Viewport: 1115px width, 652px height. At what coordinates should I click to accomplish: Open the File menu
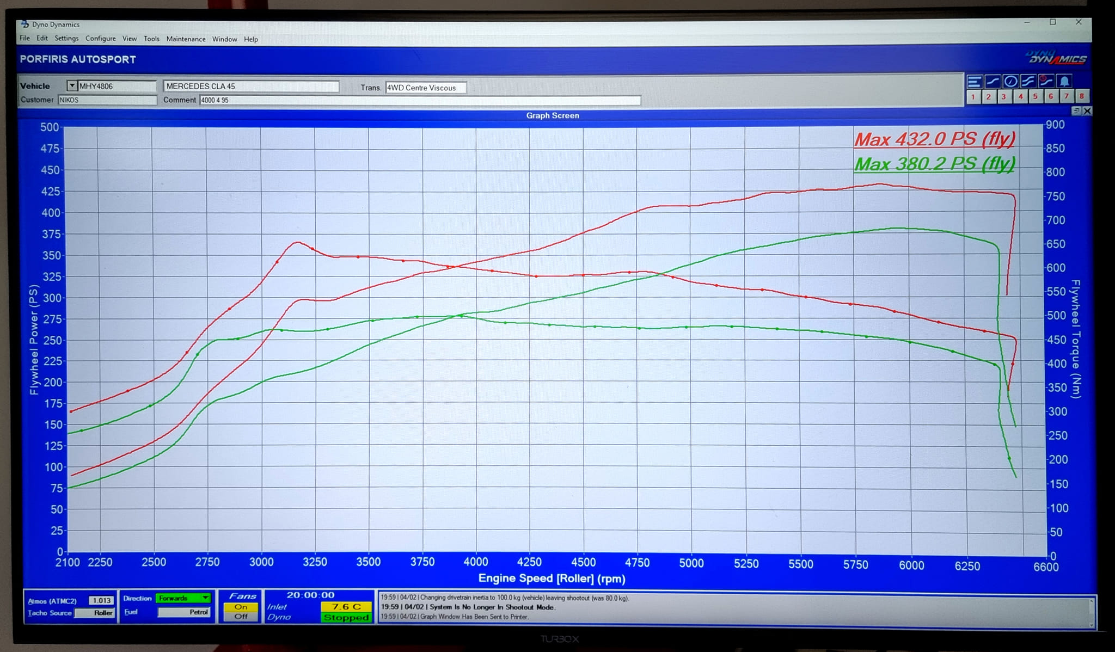pyautogui.click(x=24, y=39)
